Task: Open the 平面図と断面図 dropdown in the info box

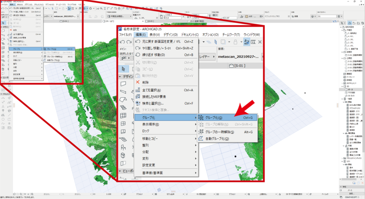Action: [x=120, y=16]
